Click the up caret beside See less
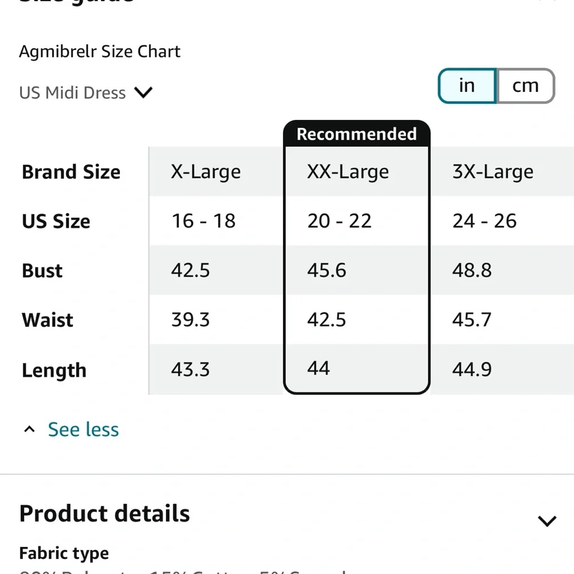Screen dimensions: 574x574 coord(30,429)
